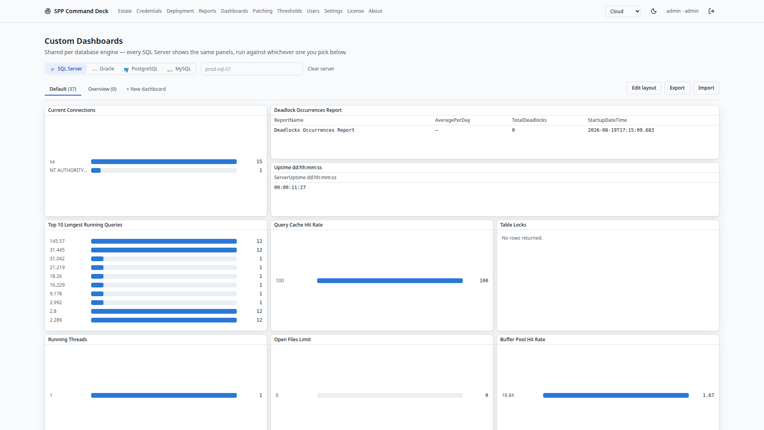Open the Dashboards menu
The height and width of the screenshot is (430, 764).
(x=234, y=11)
